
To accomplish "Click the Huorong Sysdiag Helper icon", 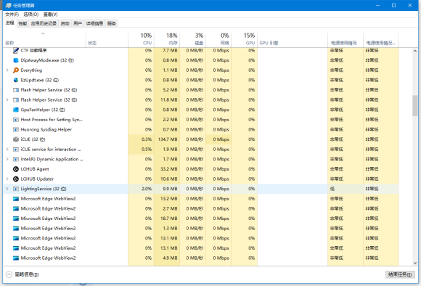I will click(16, 130).
